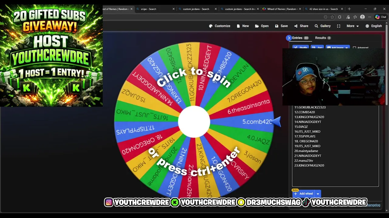Click entry 17.TISPYPLAYS in the list
Screen dimensions: 389x218
click(x=305, y=136)
